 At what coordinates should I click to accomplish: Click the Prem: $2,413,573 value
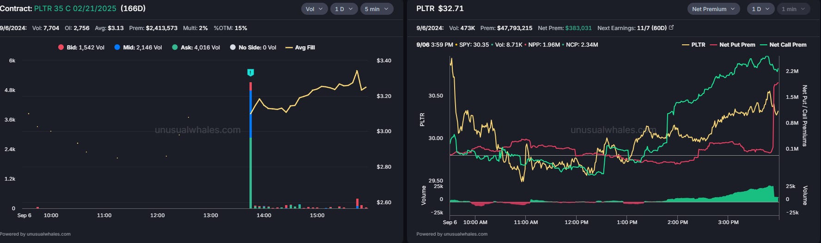153,28
